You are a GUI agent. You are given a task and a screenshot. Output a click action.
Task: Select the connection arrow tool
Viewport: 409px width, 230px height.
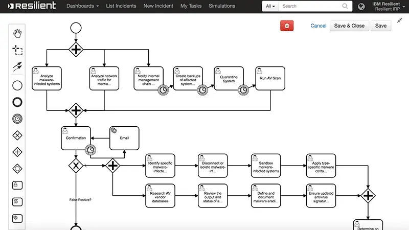coord(17,67)
